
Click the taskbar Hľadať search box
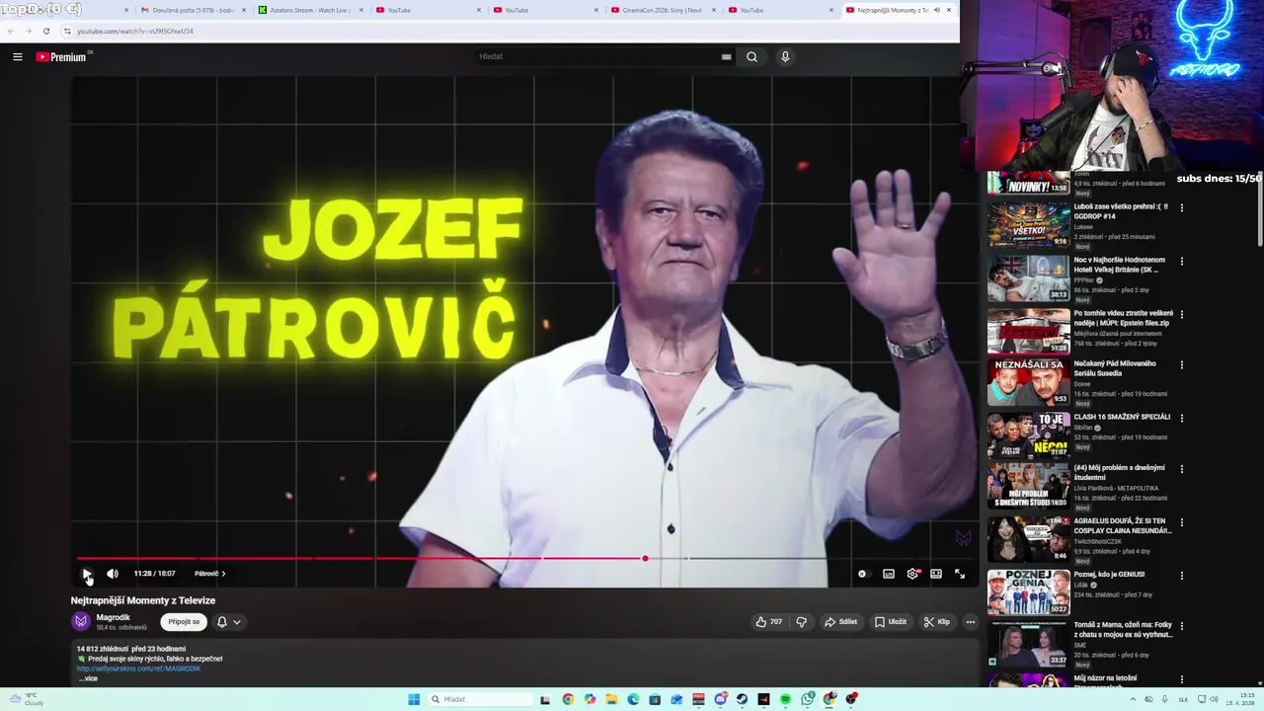coord(480,699)
